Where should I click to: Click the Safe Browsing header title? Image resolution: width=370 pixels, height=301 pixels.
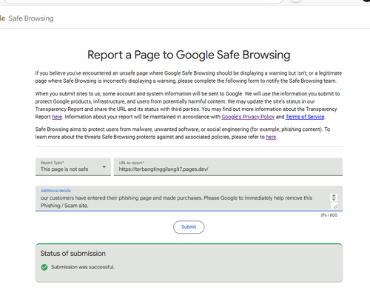(31, 18)
